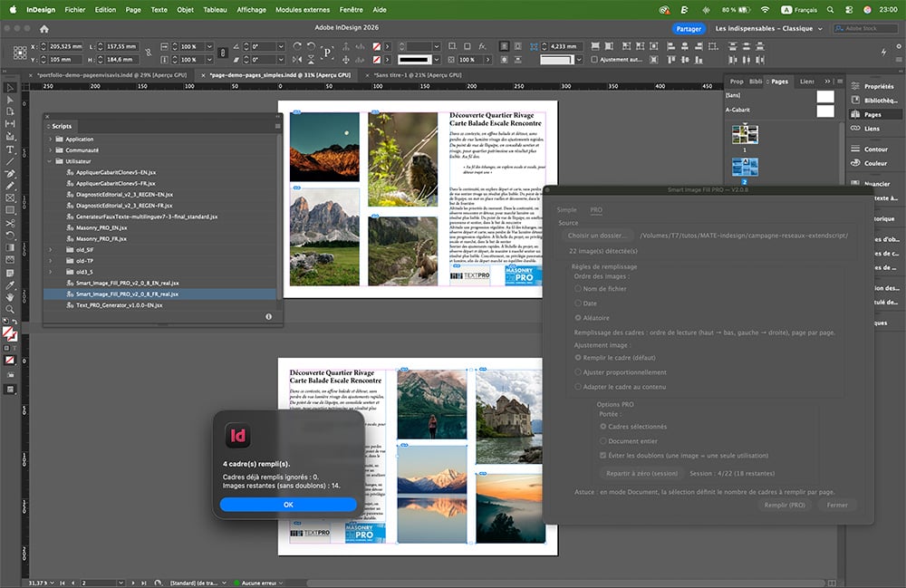906x588 pixels.
Task: Pick the Zoom magnifier tool
Action: click(10, 309)
